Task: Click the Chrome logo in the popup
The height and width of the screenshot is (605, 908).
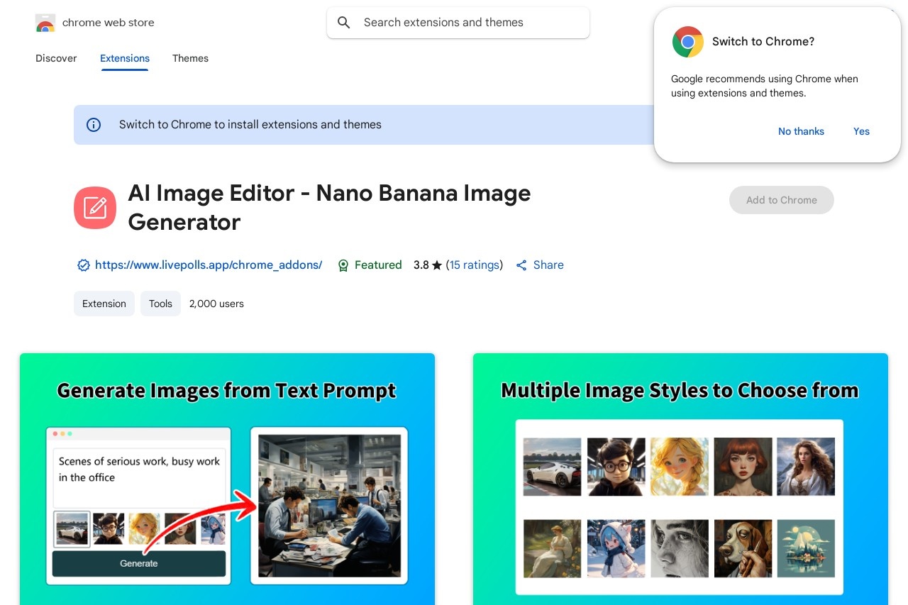Action: [x=687, y=42]
